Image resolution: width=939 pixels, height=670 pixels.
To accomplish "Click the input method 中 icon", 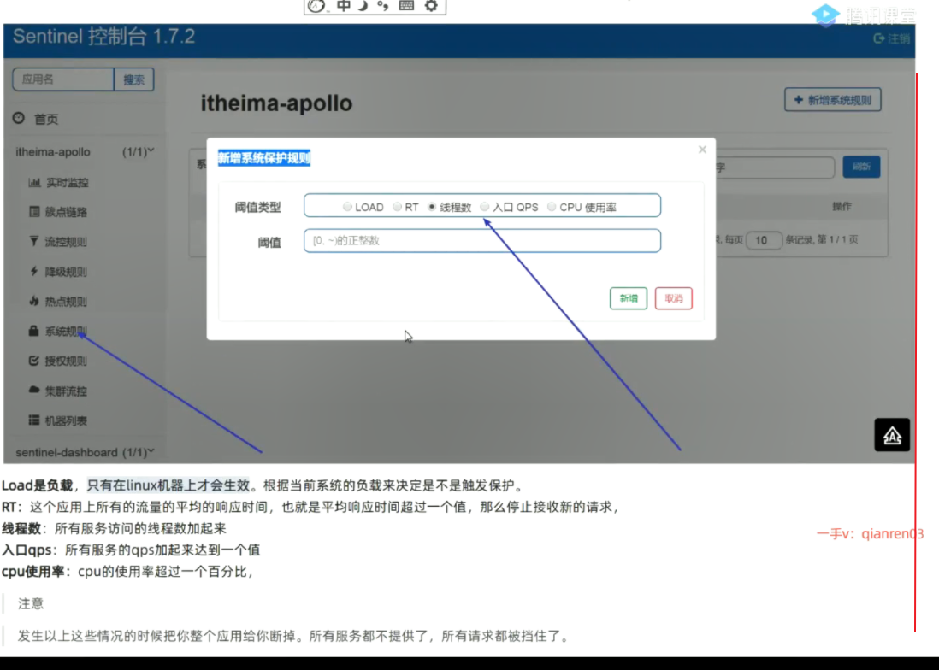I will click(x=344, y=6).
